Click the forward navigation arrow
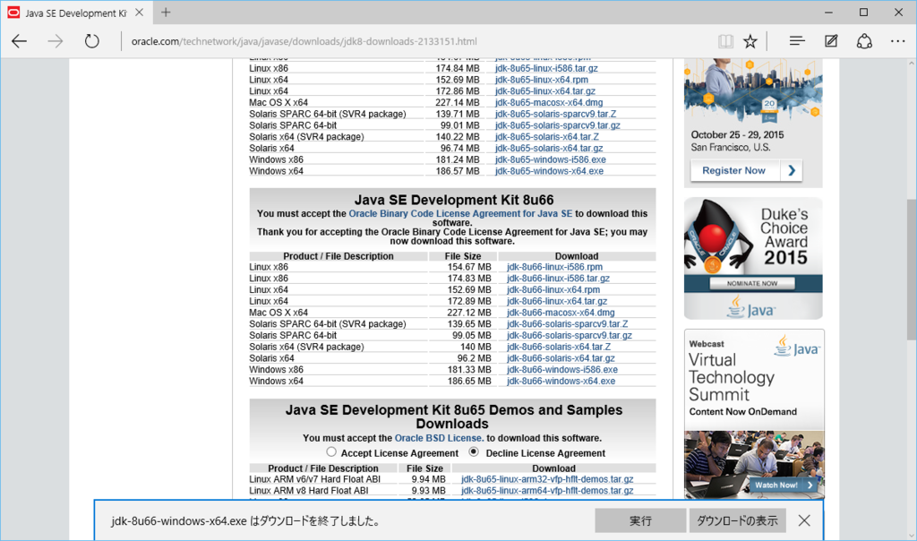The height and width of the screenshot is (541, 917). click(56, 41)
